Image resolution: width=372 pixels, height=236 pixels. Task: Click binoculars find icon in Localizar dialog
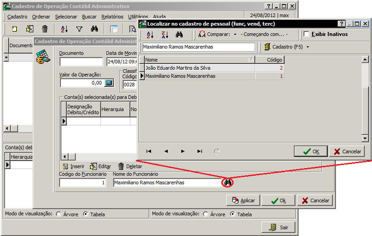pyautogui.click(x=179, y=34)
